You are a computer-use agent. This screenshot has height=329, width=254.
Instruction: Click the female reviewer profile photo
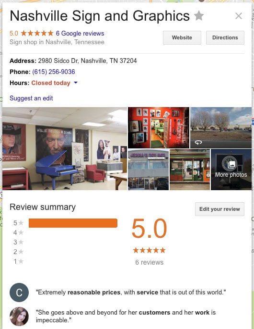click(19, 316)
